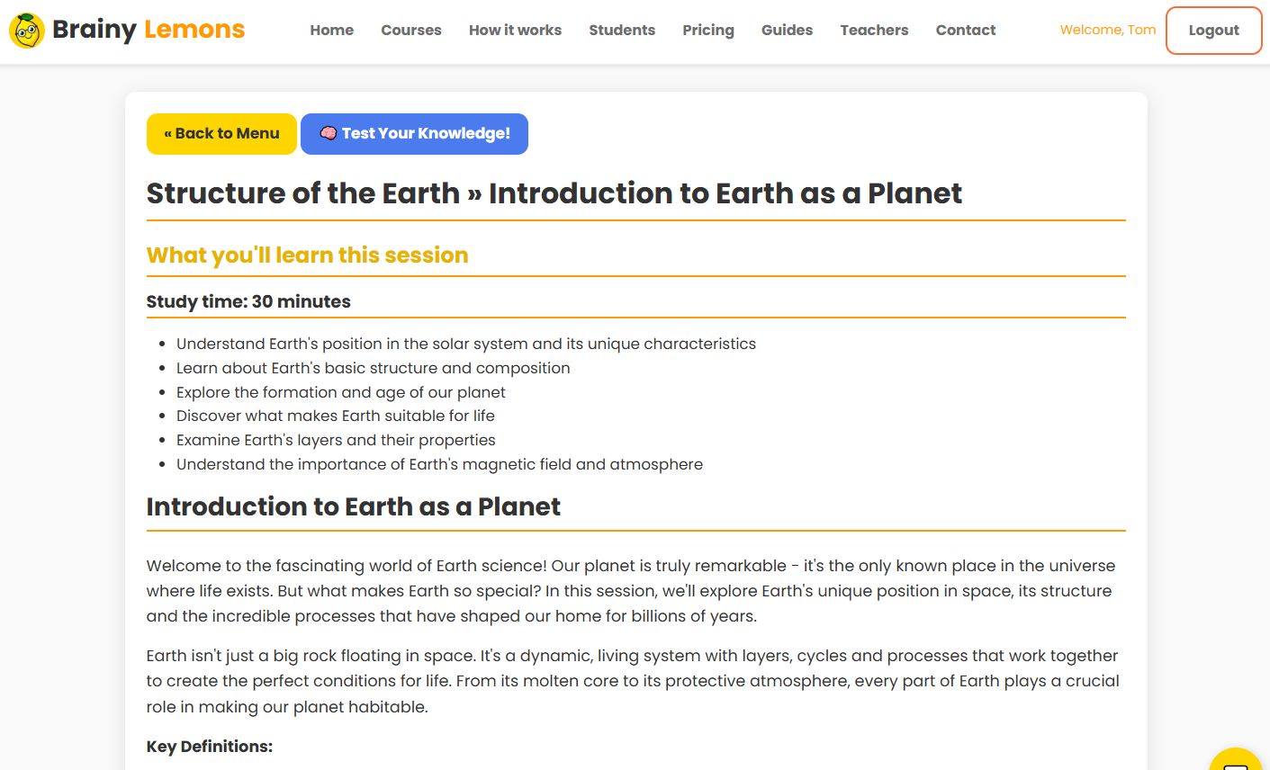Viewport: 1270px width, 770px height.
Task: Select the What you'll learn this session heading
Action: coord(307,255)
